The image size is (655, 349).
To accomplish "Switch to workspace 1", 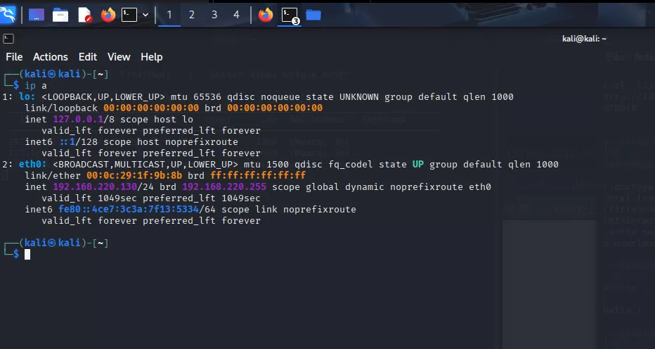I will (169, 15).
